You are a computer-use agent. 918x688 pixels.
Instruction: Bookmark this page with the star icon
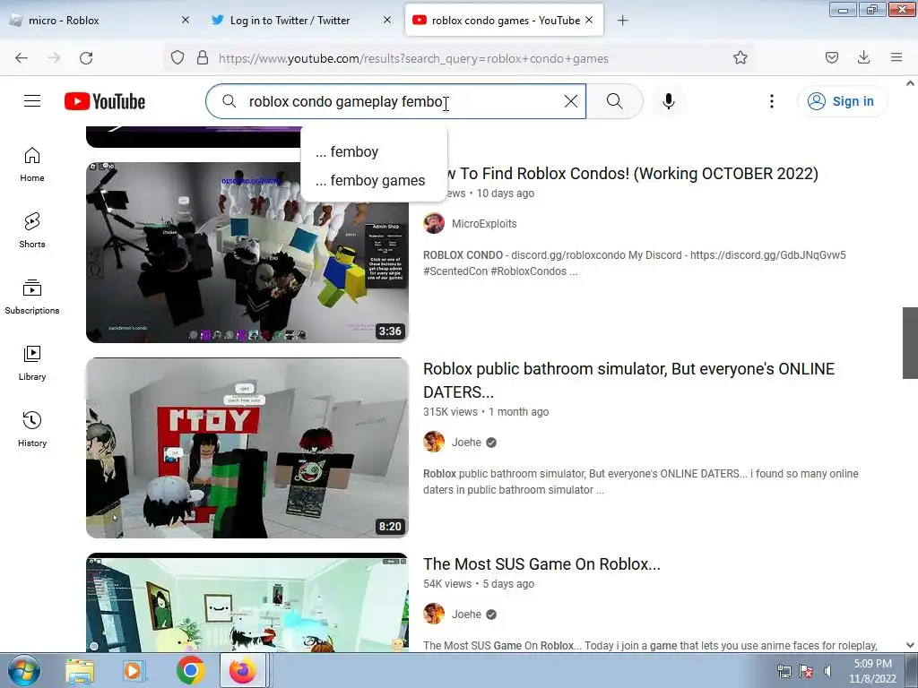(x=740, y=58)
